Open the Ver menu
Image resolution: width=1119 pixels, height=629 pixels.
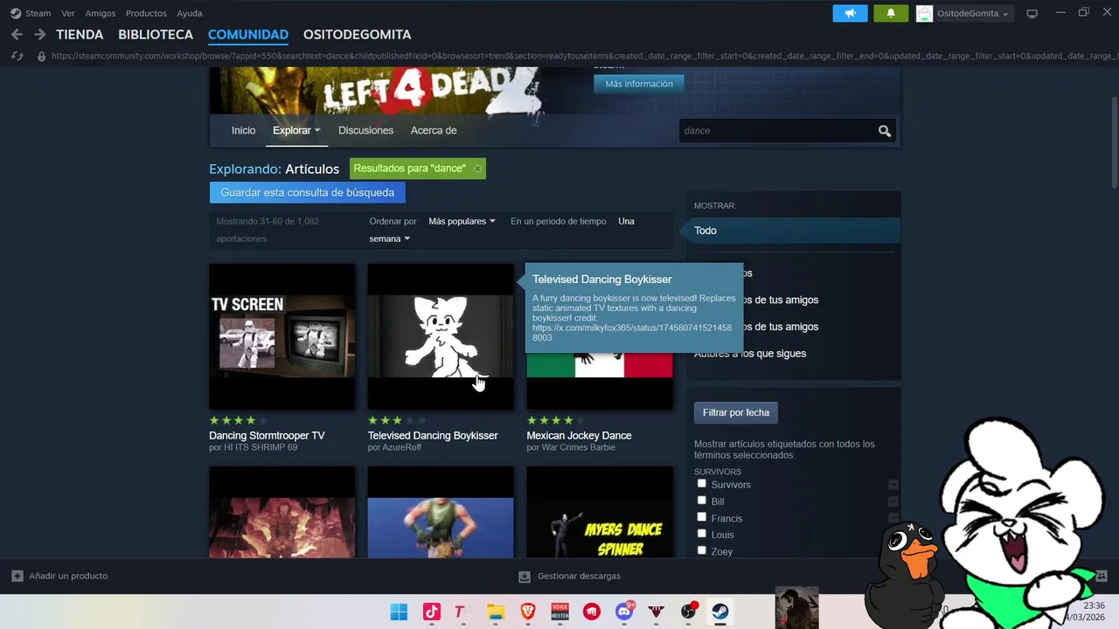coord(67,13)
